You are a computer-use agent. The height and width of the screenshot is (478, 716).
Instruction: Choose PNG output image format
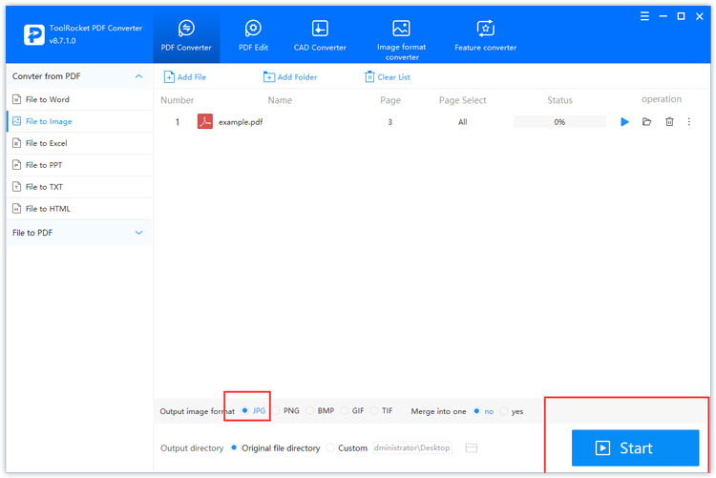286,411
